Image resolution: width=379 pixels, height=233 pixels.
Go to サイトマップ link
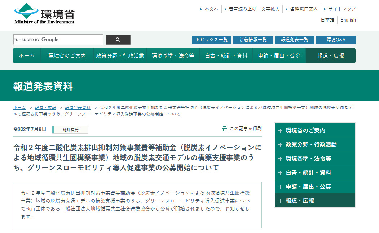point(342,9)
